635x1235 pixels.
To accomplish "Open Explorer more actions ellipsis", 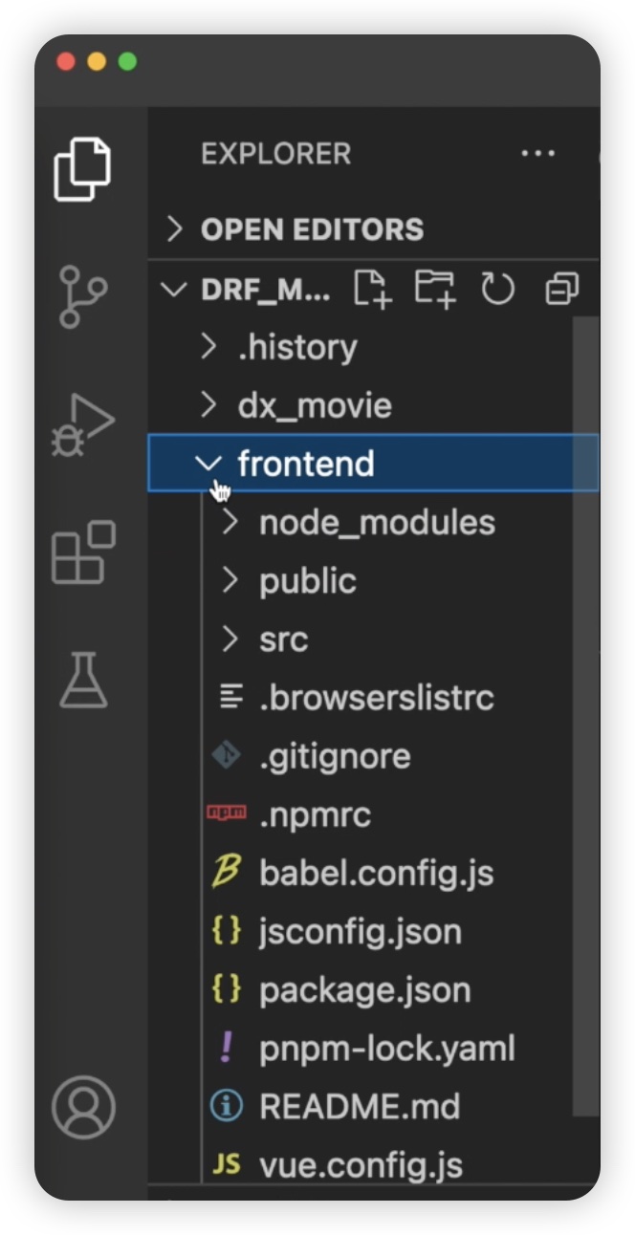I will (x=537, y=153).
